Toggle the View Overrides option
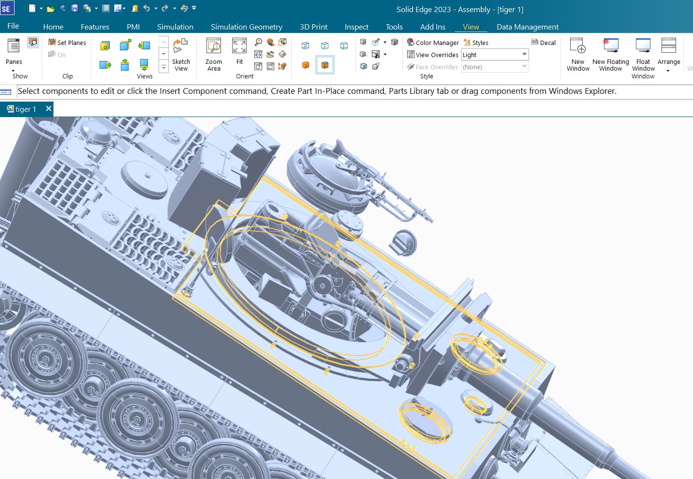 point(433,55)
